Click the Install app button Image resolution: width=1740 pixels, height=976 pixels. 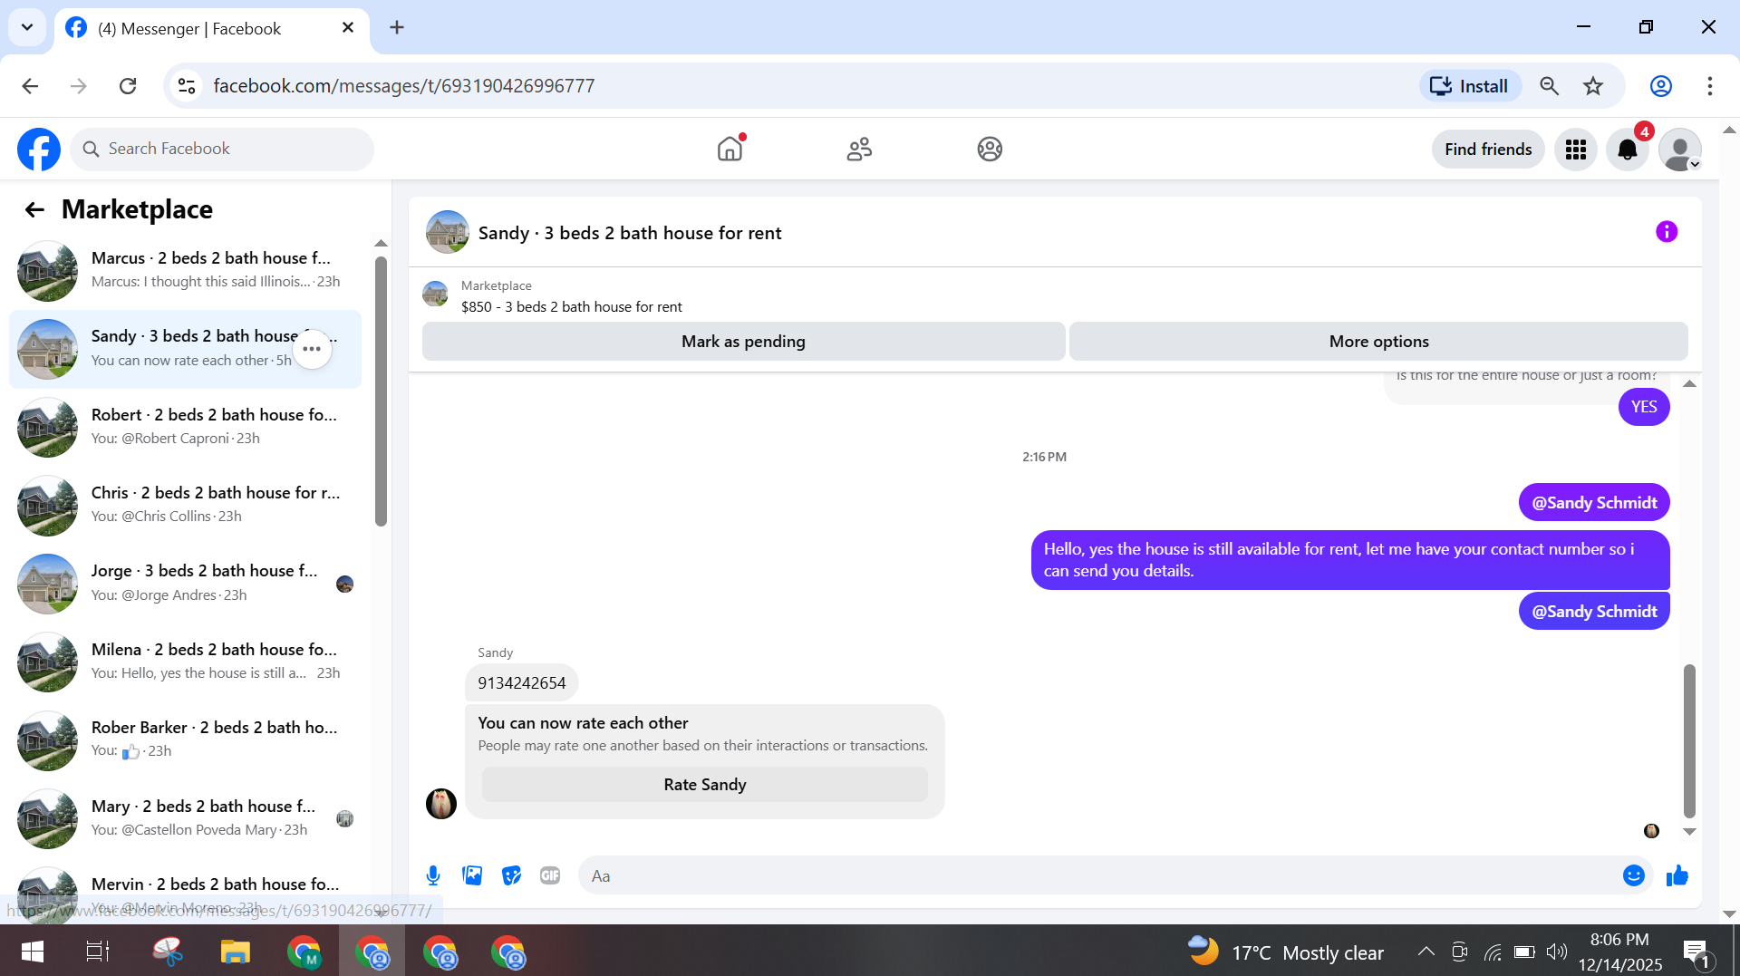[x=1470, y=86]
